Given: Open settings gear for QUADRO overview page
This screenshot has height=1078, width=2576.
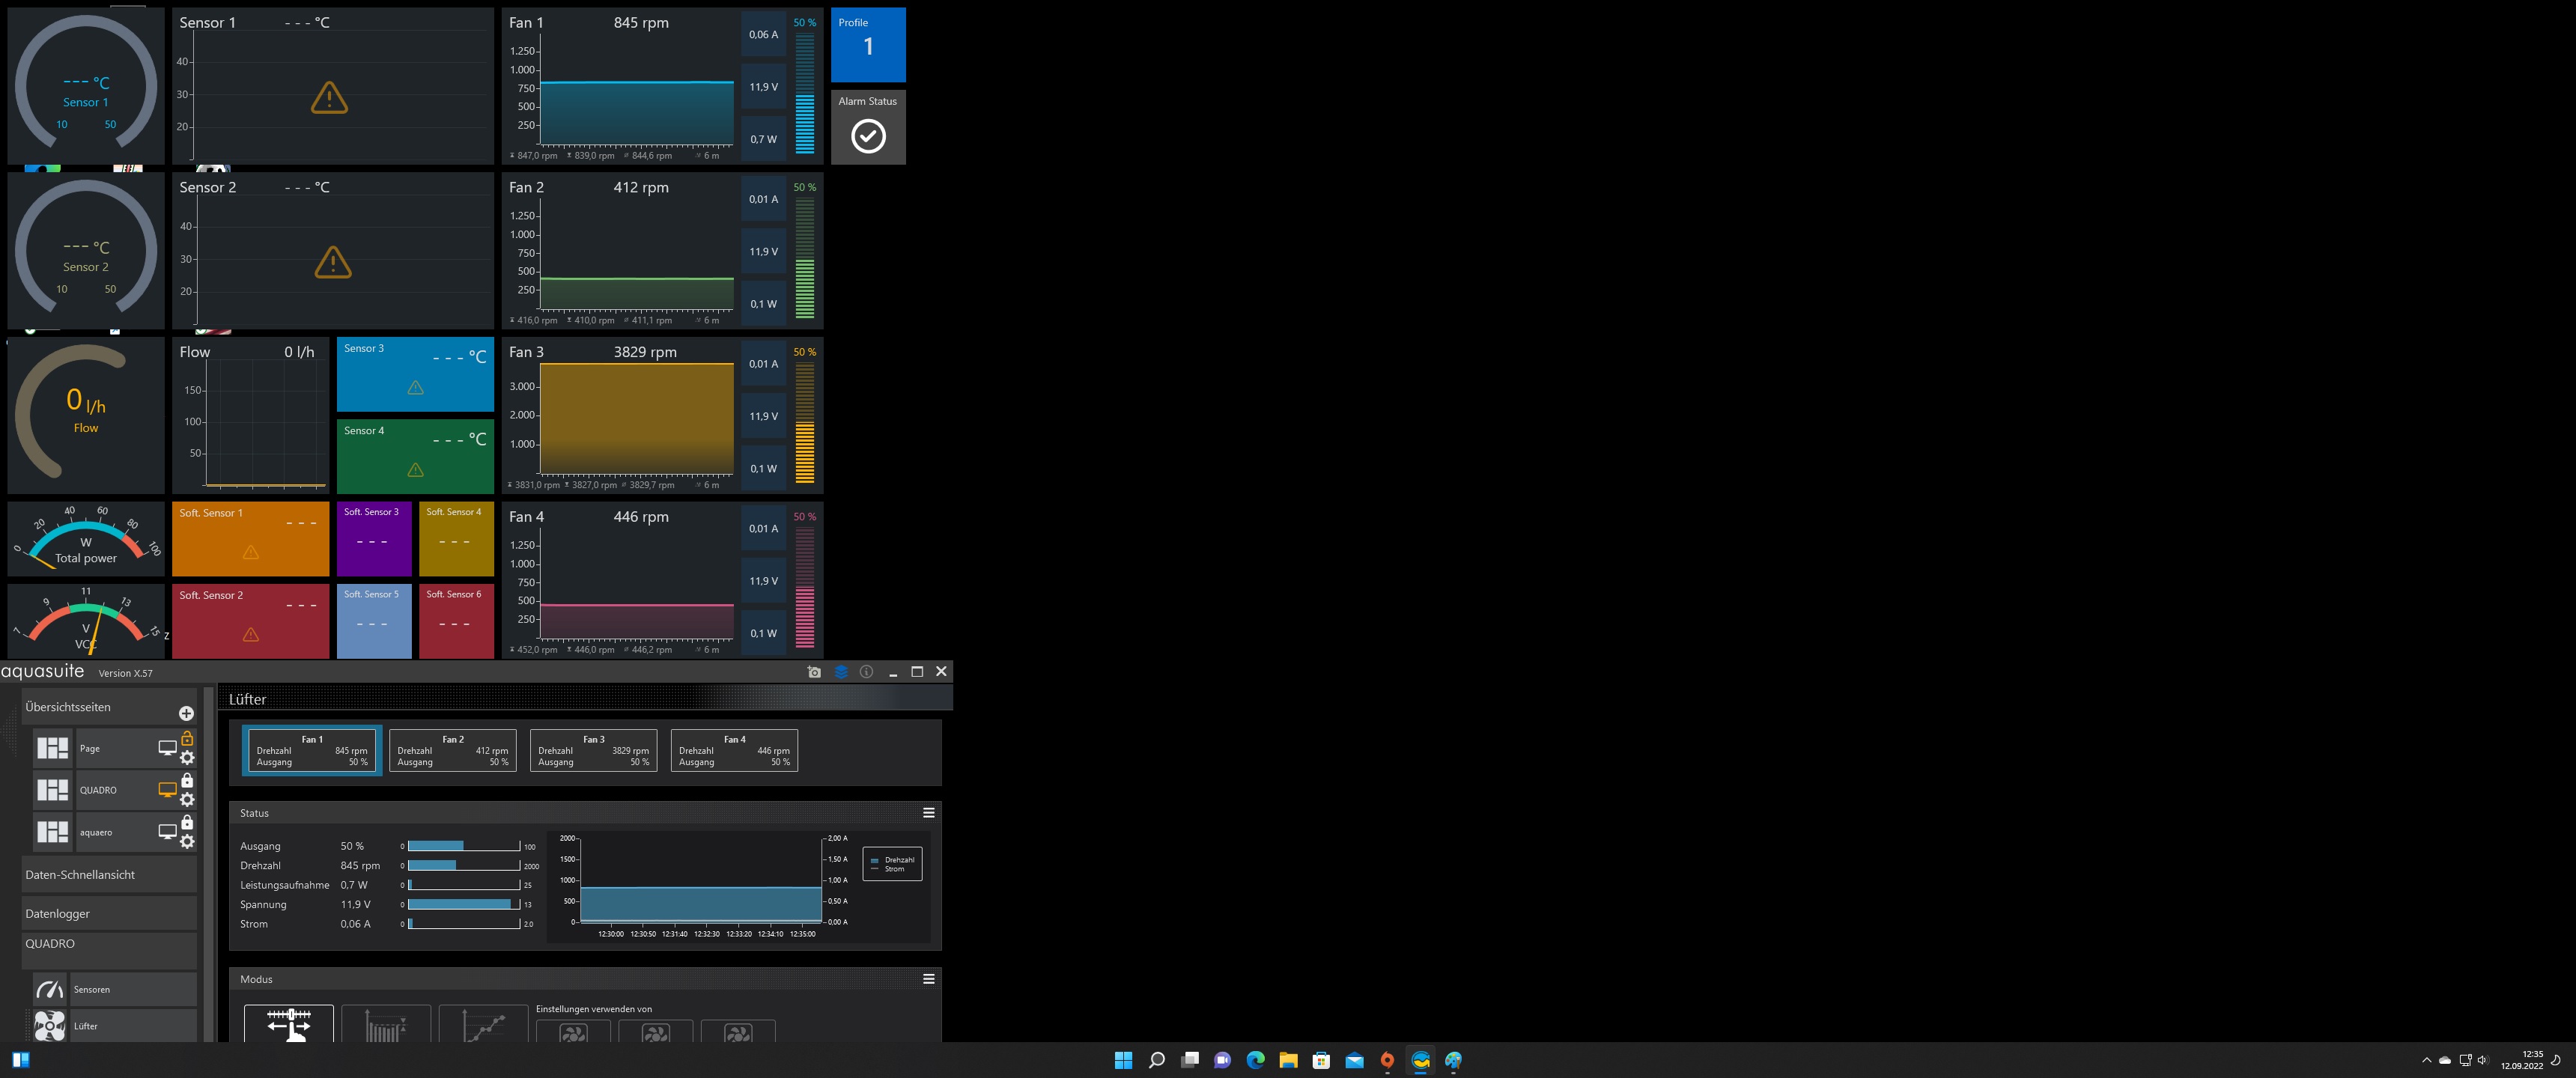Looking at the screenshot, I should 187,799.
